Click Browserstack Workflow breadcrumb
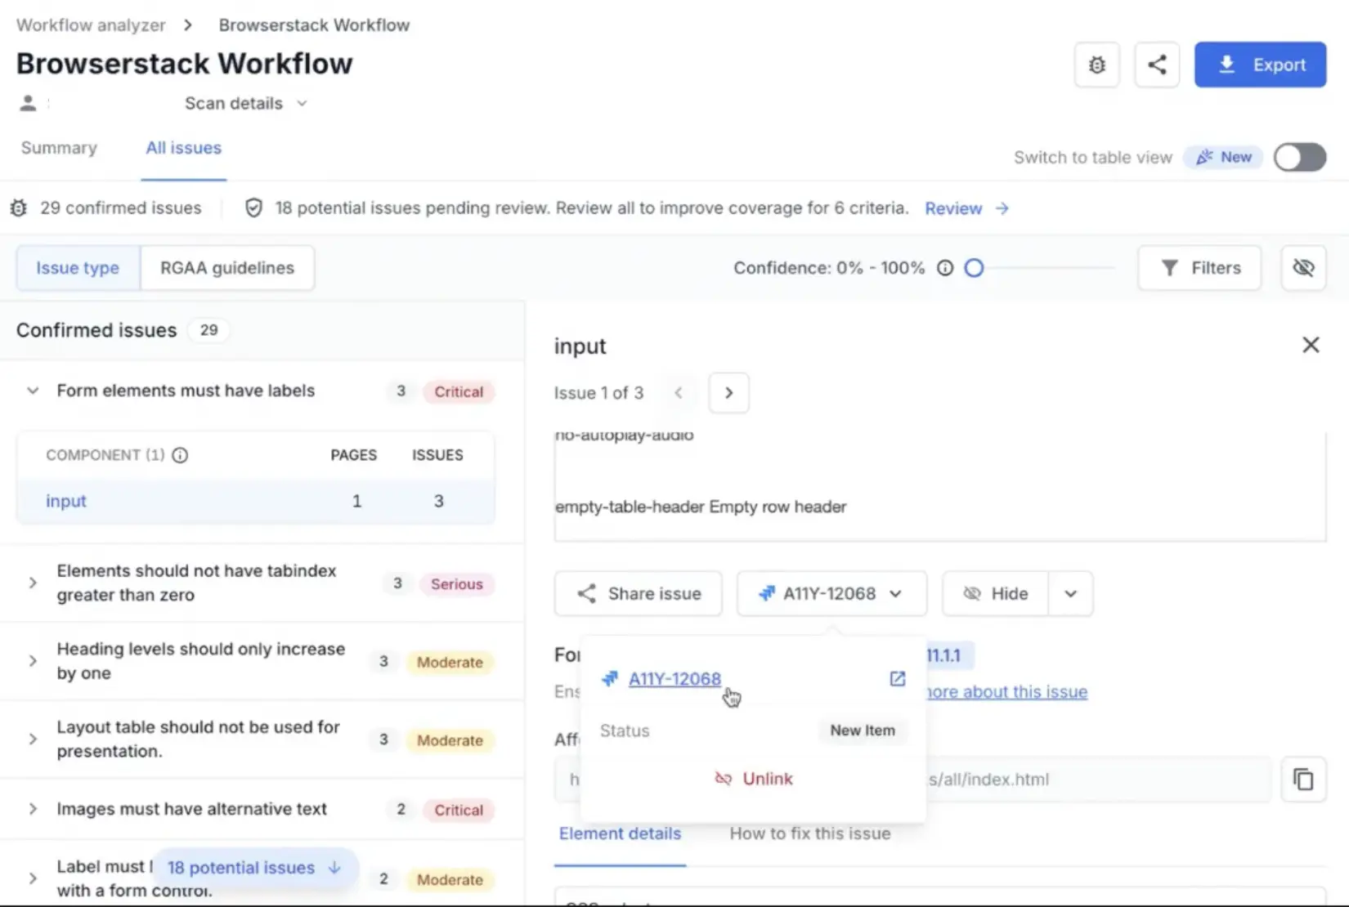The image size is (1349, 907). coord(314,25)
